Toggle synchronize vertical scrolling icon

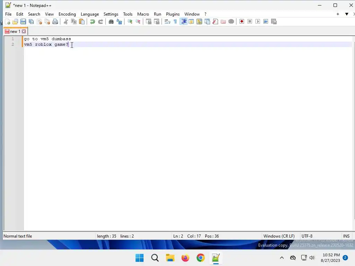pyautogui.click(x=148, y=21)
